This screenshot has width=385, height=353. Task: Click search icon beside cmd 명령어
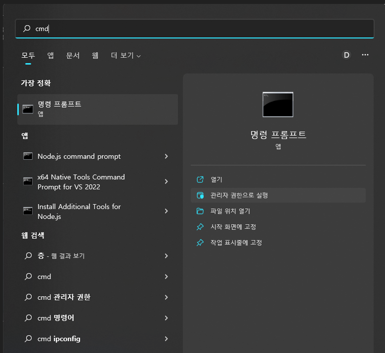coord(28,318)
